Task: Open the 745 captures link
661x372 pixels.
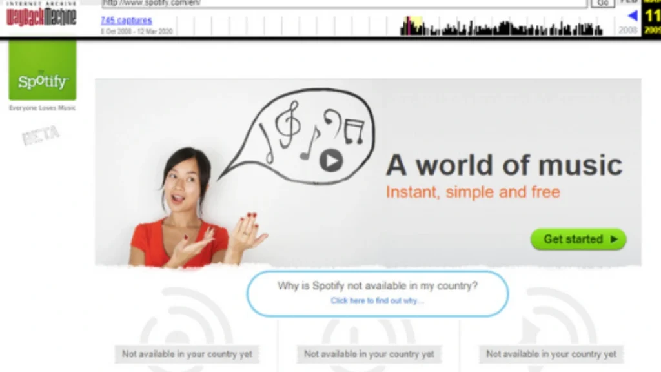Action: (x=125, y=20)
